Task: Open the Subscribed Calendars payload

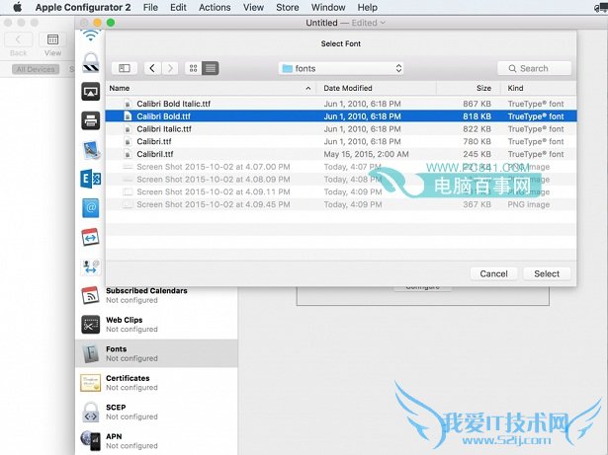Action: click(x=156, y=295)
